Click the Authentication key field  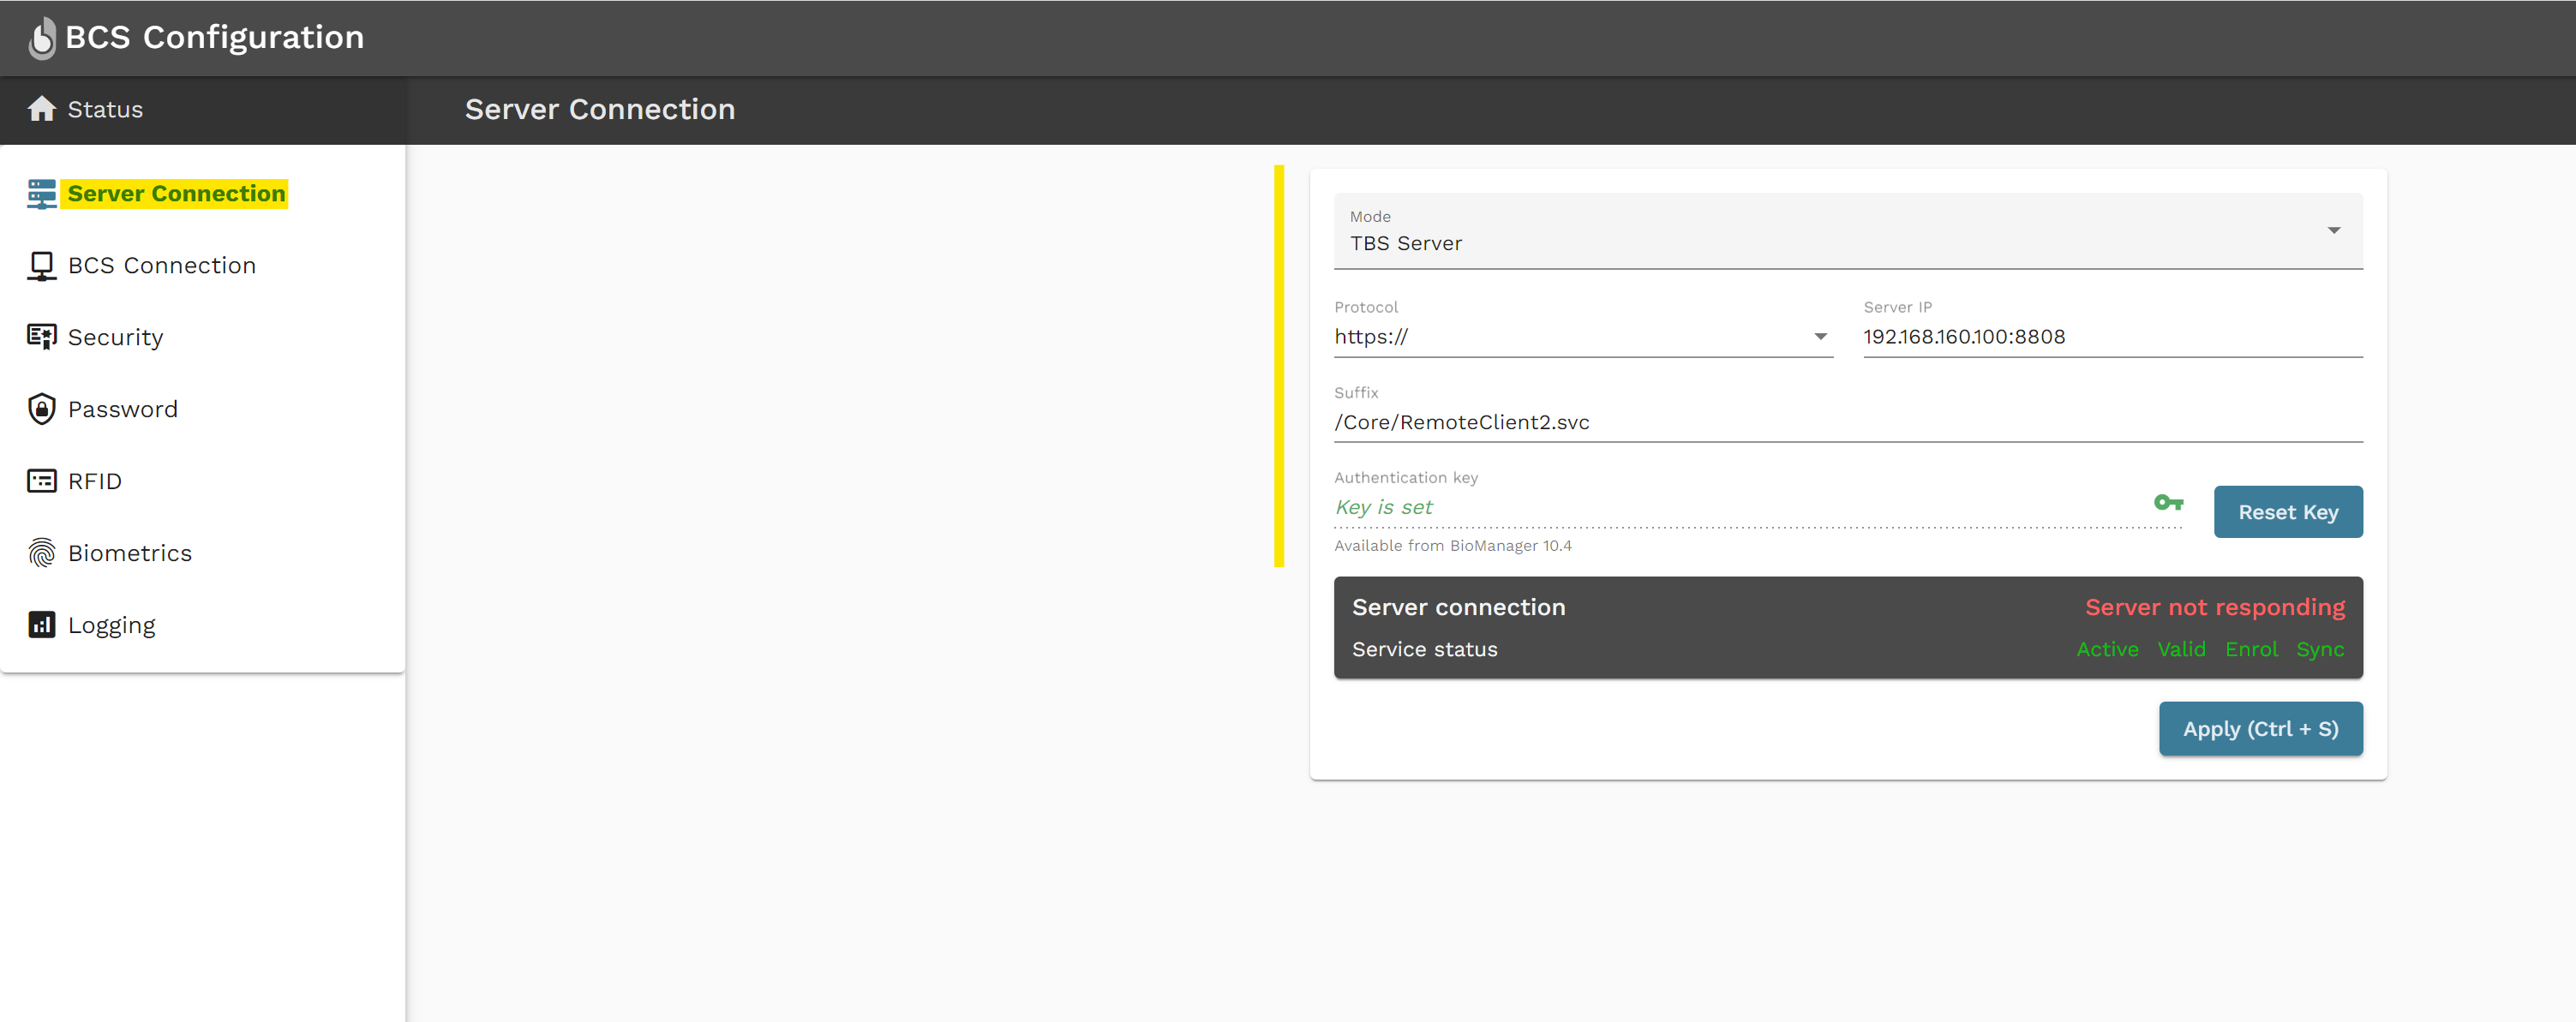[x=1757, y=508]
